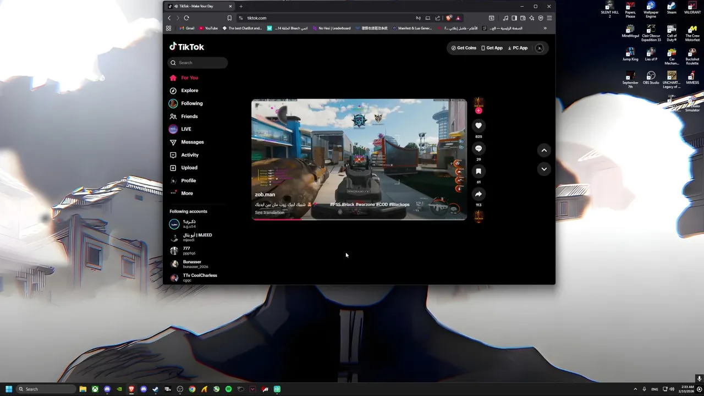The height and width of the screenshot is (396, 704).
Task: Click the Get App button
Action: point(492,48)
